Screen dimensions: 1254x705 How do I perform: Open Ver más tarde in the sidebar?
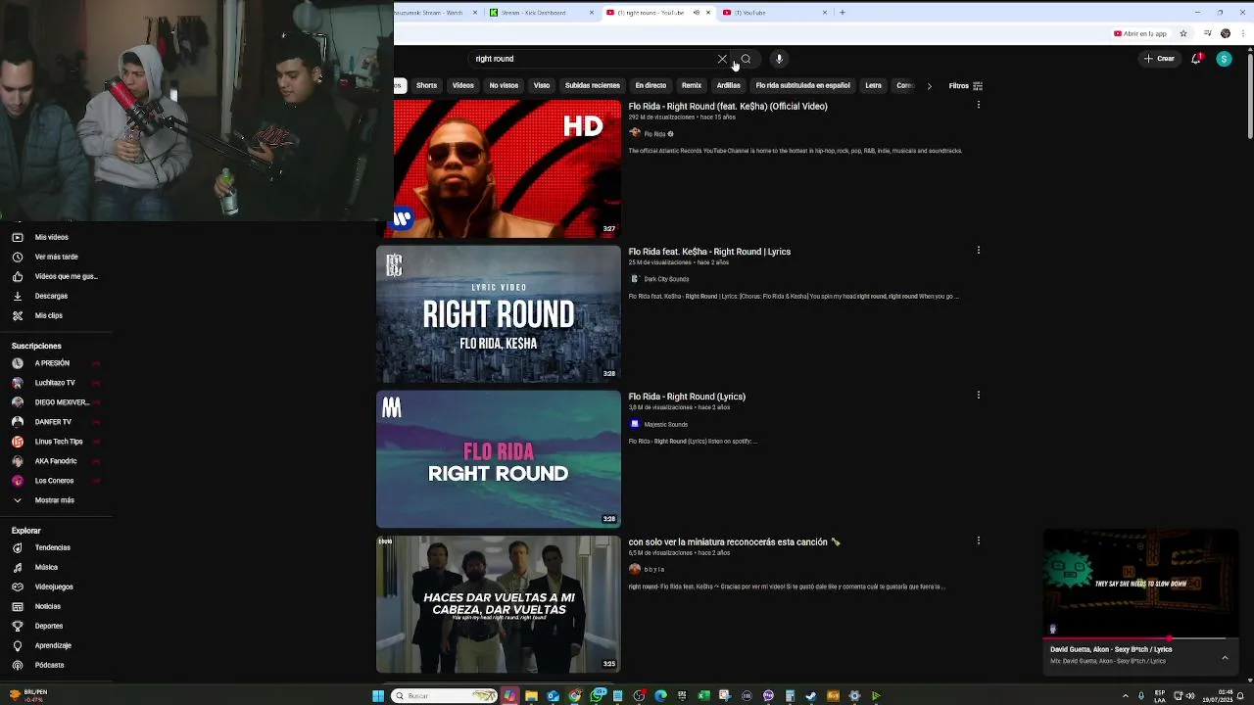point(55,257)
